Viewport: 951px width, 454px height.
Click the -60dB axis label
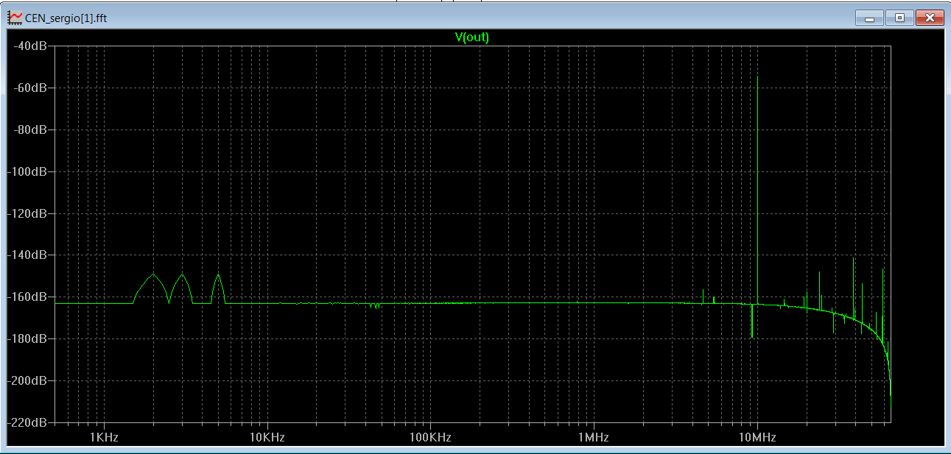[29, 88]
